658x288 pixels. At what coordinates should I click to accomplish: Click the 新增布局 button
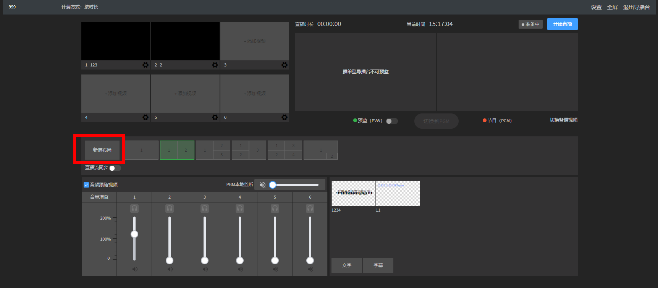(x=102, y=150)
